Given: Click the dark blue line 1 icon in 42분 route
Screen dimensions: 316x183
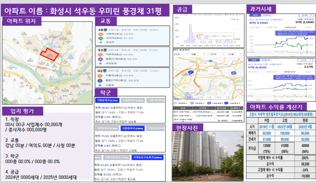Looking at the screenshot, I should [x=100, y=80].
